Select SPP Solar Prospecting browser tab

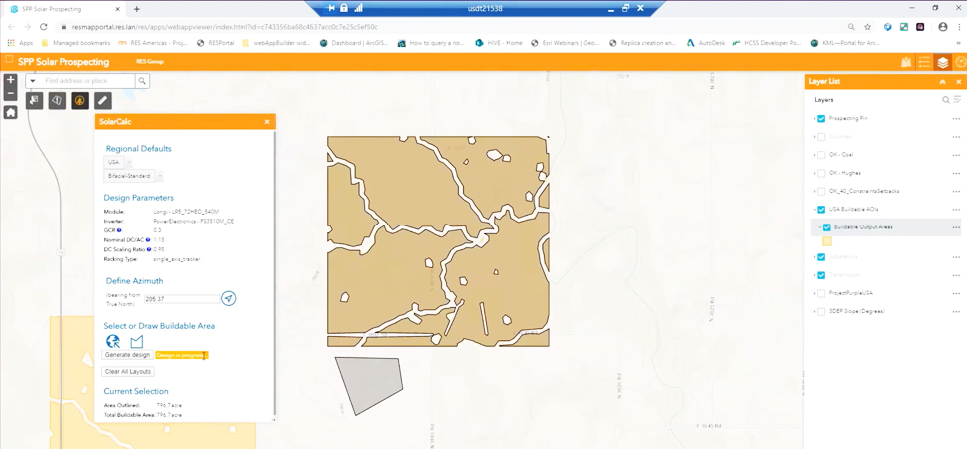pos(64,9)
